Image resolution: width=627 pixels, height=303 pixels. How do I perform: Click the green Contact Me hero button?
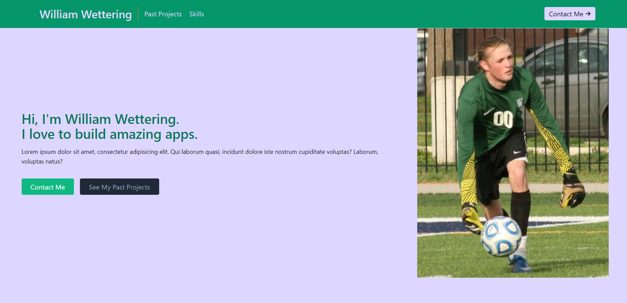point(48,187)
